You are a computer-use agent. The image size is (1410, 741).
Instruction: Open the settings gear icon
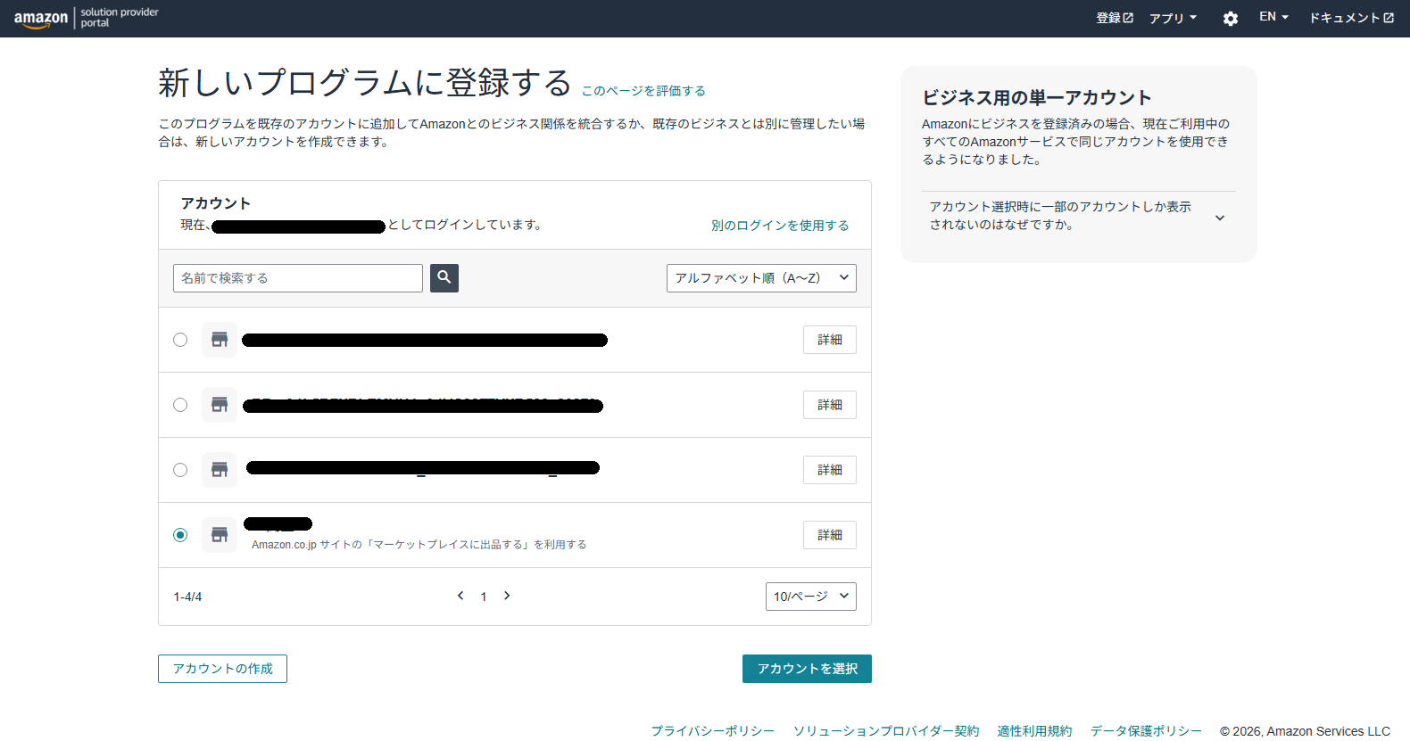coord(1231,19)
